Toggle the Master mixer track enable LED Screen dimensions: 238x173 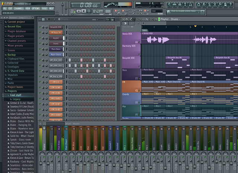click(44, 157)
